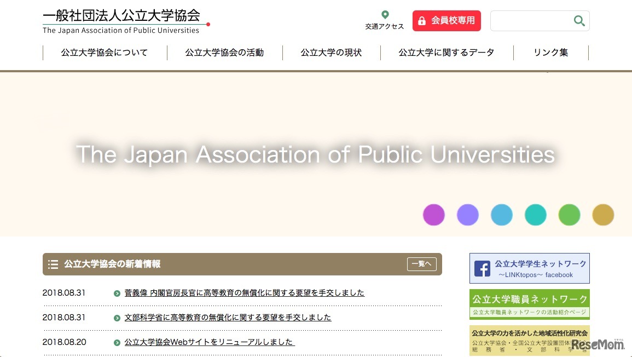Click the search magnifier icon
Viewport: 632px width, 357px height.
click(x=579, y=21)
